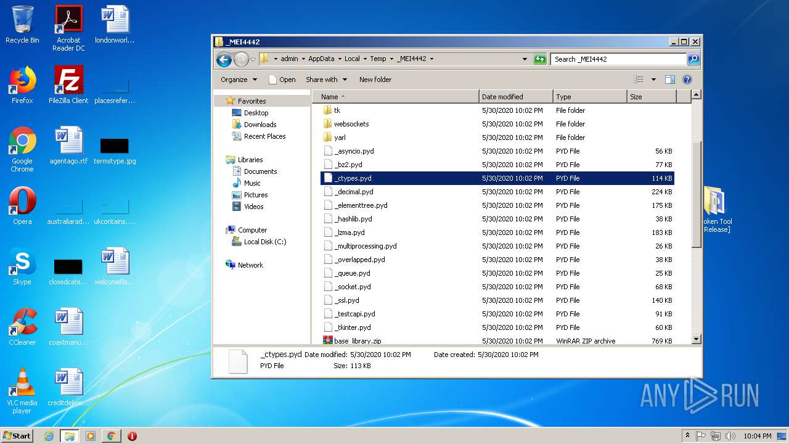
Task: Select Music library
Action: [252, 183]
